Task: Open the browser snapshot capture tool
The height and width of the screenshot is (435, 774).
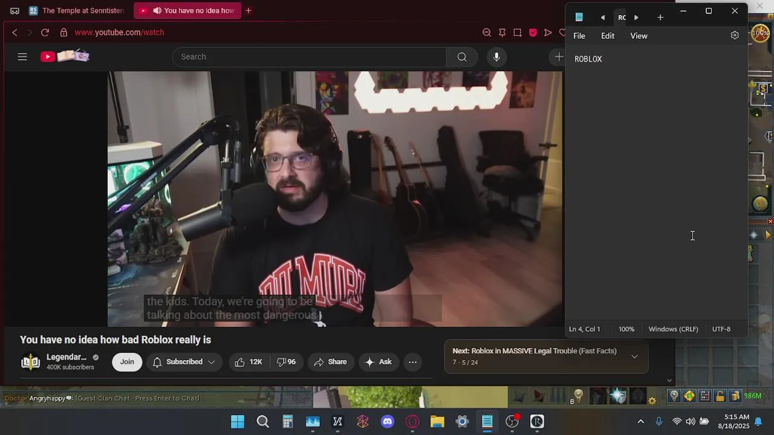Action: pyautogui.click(x=518, y=33)
